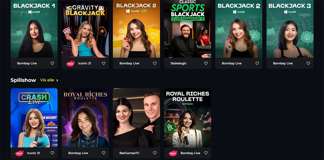Click heart on Royal Riches Roulette Spanish
This screenshot has height=160, width=324.
[206, 153]
